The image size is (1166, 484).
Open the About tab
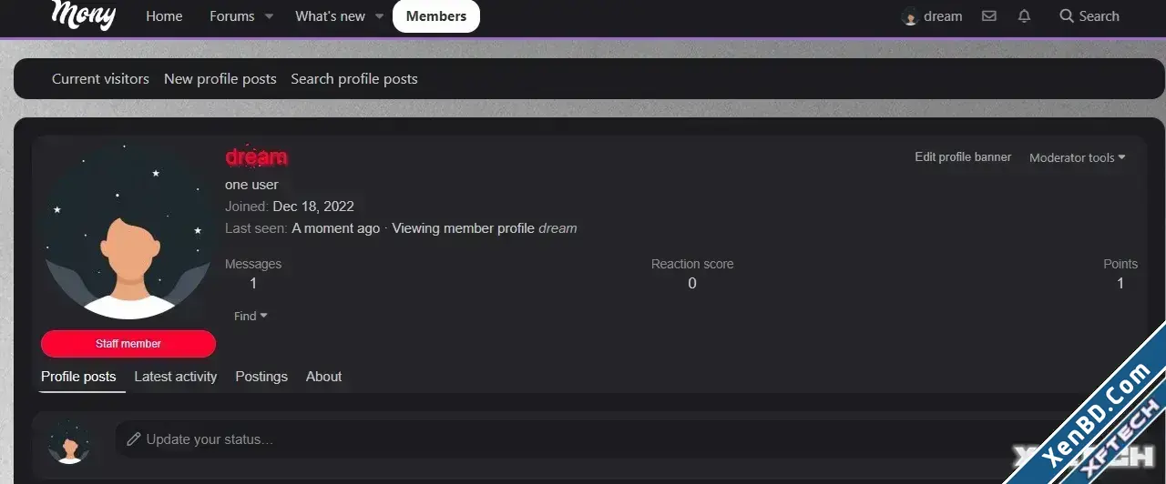(323, 377)
